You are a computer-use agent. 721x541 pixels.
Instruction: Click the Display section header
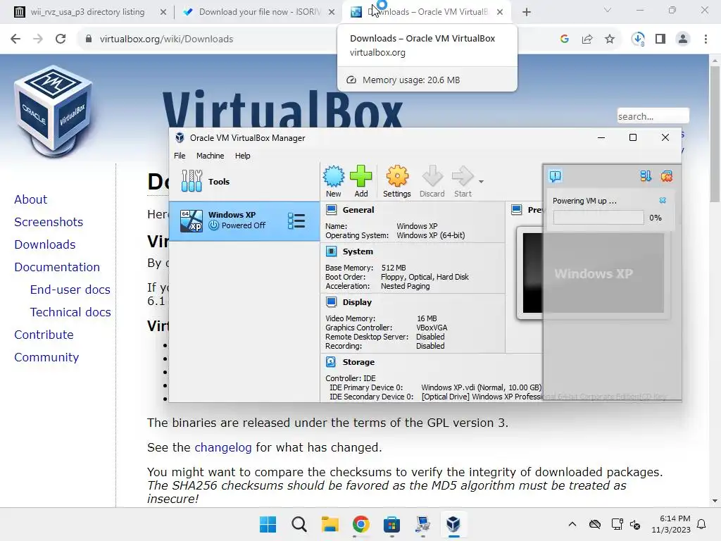pos(357,302)
